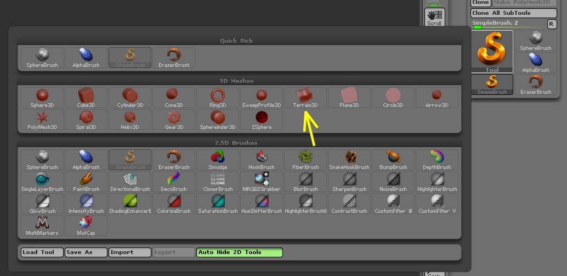Select SweepProfile3D tool
This screenshot has height=276, width=567.
click(262, 98)
